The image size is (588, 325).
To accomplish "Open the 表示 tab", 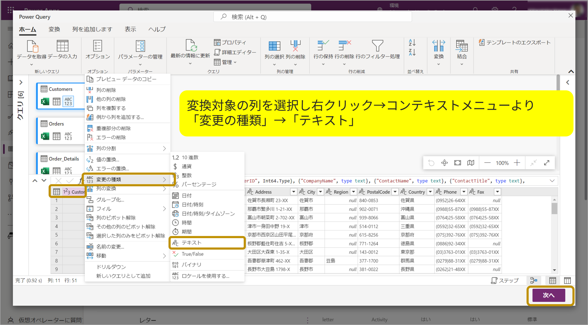I will click(130, 29).
